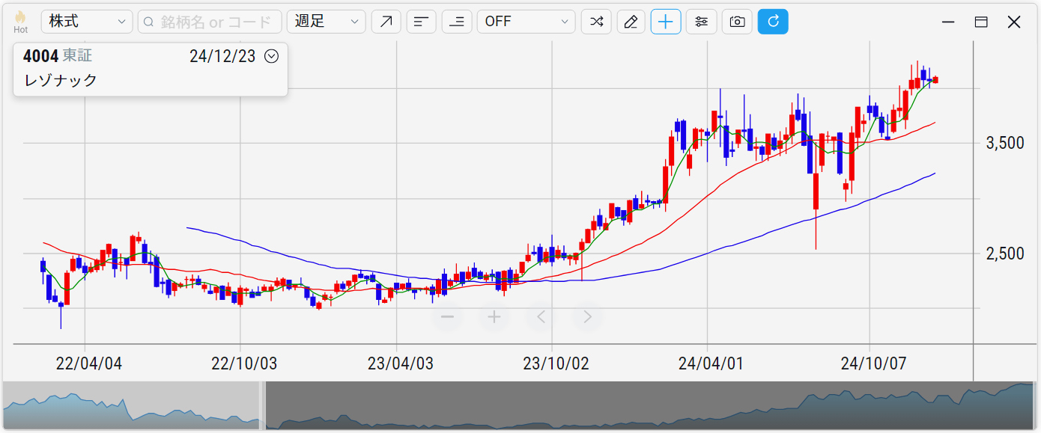The height and width of the screenshot is (433, 1041).
Task: Select the pencil drawing tool
Action: 631,22
